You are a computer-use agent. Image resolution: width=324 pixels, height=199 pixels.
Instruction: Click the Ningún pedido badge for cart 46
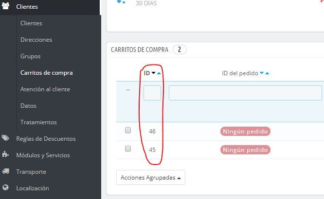(x=245, y=132)
